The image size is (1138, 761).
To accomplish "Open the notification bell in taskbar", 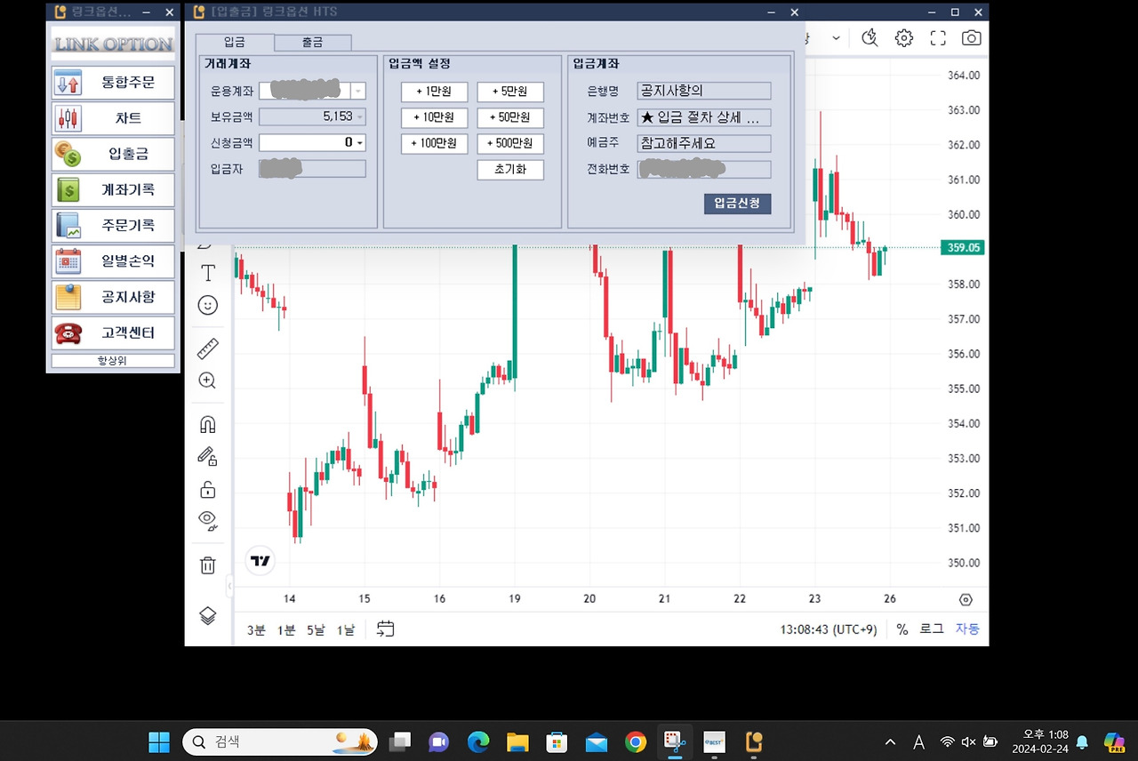I will point(1082,741).
